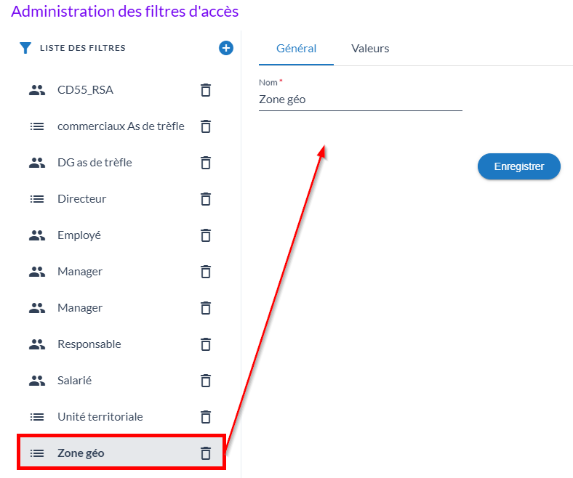573x478 pixels.
Task: Open the Général tab
Action: point(296,49)
